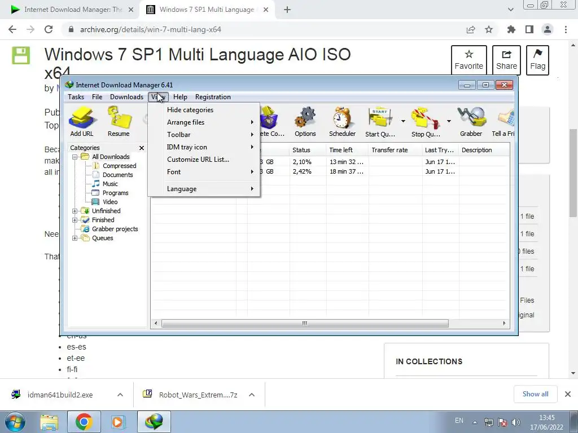Choose Hide categories from View menu
This screenshot has width=578, height=433.
coord(204,110)
